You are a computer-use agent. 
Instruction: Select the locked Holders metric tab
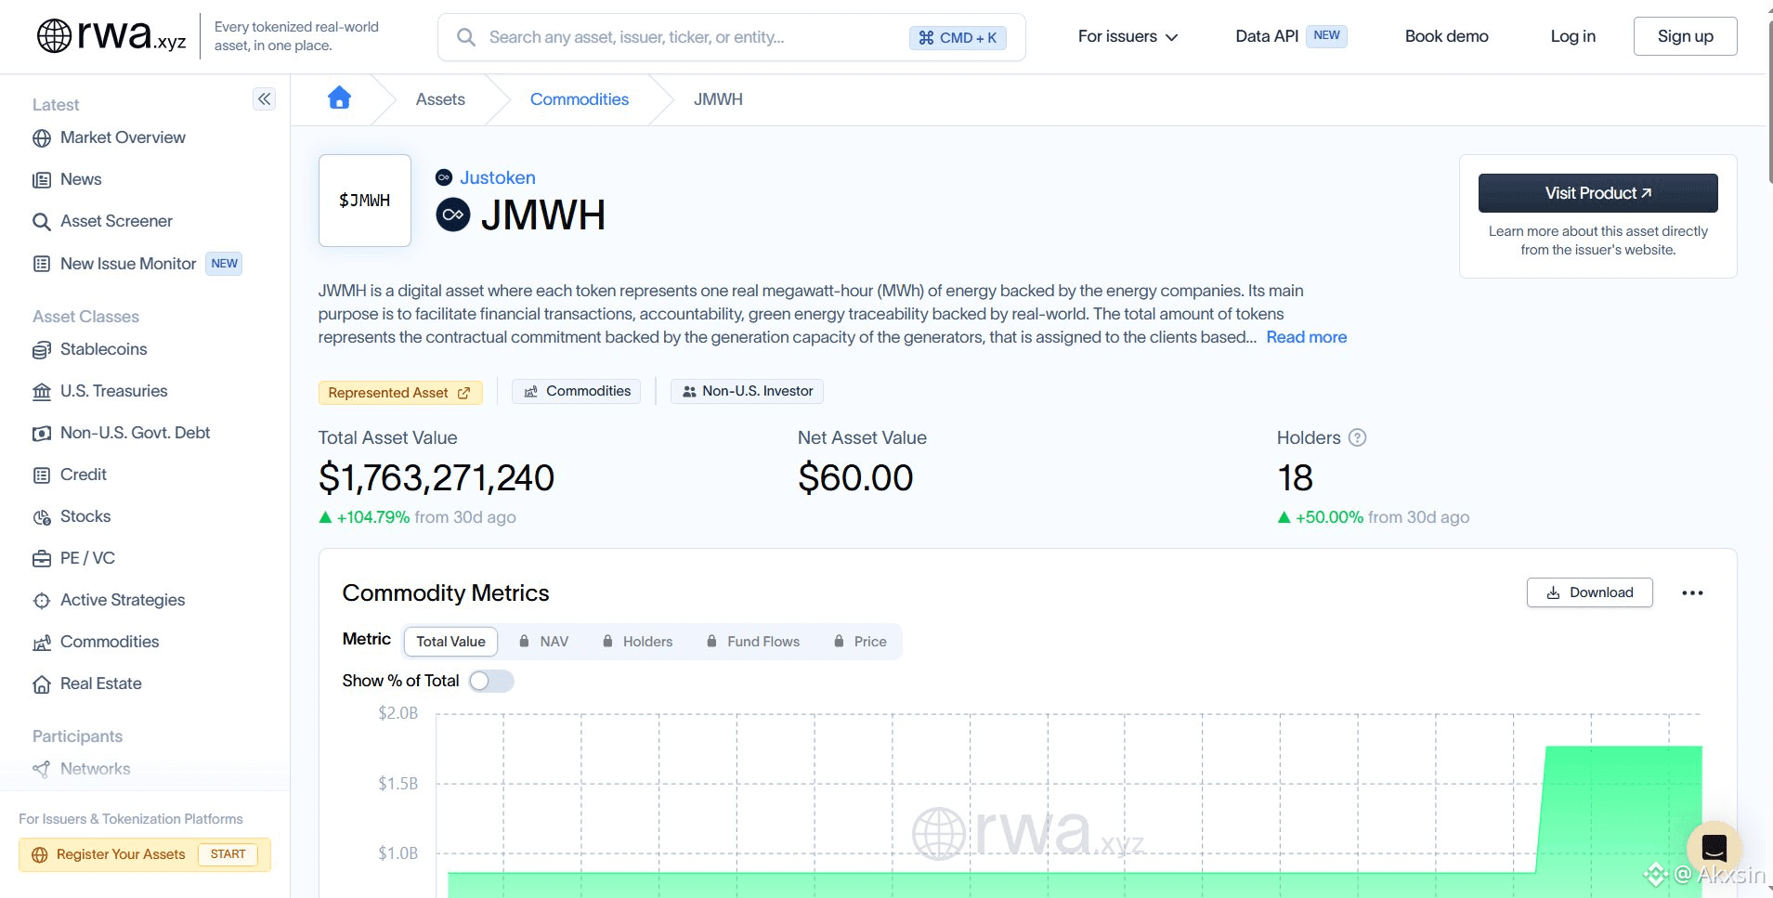coord(637,642)
